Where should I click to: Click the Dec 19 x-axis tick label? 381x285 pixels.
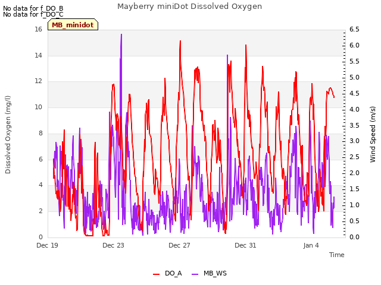[48, 245]
